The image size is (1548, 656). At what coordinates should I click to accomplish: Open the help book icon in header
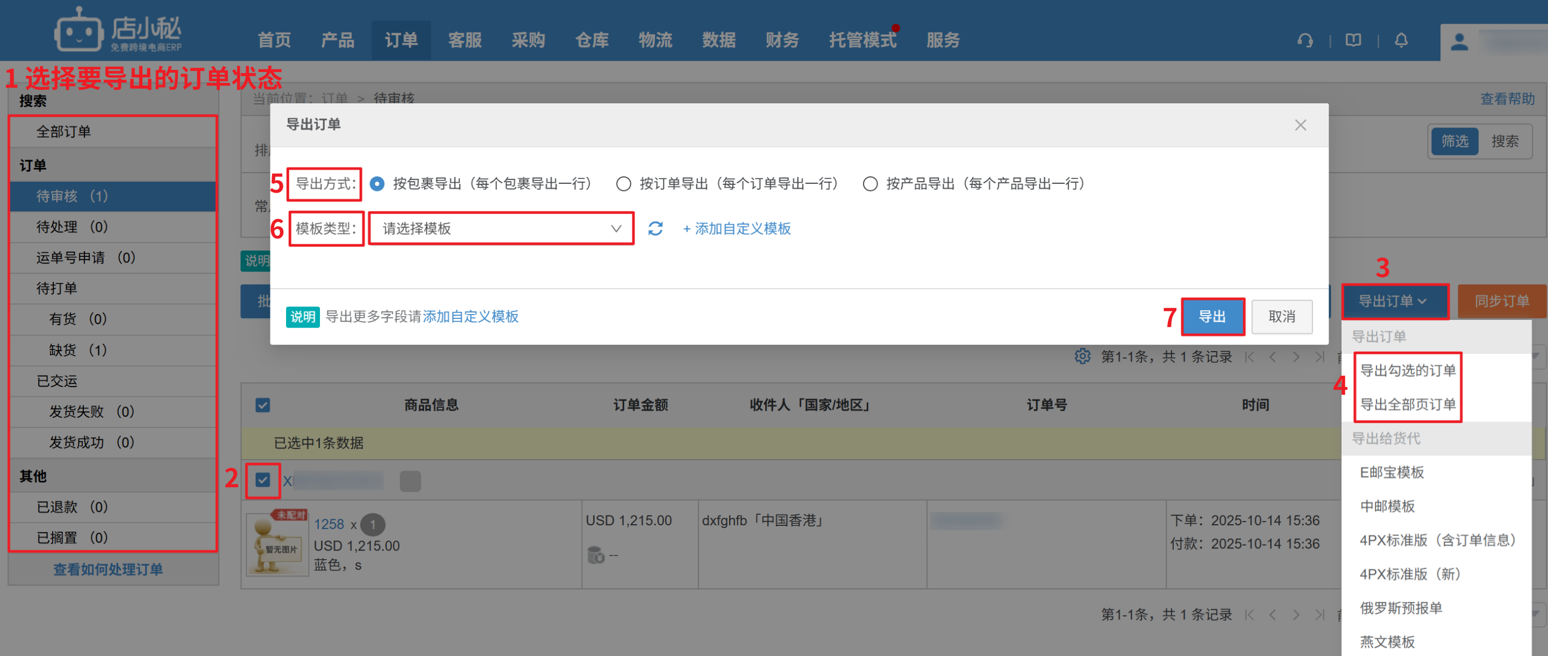[1353, 40]
